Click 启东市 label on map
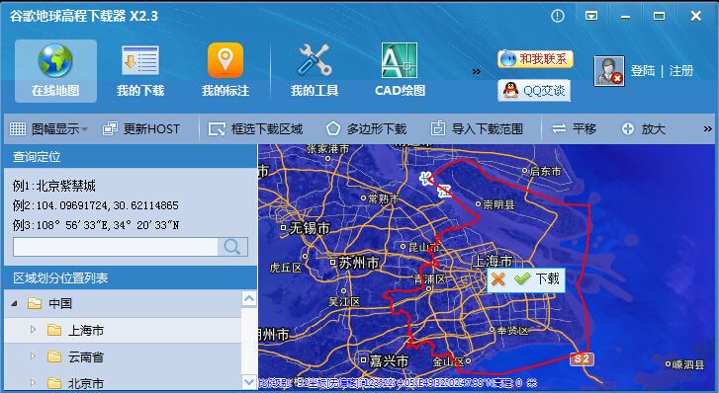The height and width of the screenshot is (393, 719). (x=545, y=171)
